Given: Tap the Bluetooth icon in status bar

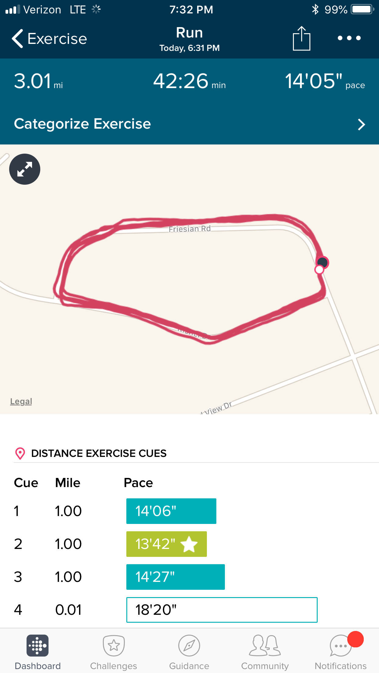Looking at the screenshot, I should tap(315, 9).
